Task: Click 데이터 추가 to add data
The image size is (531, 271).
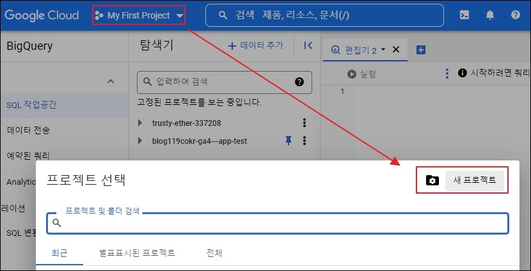Action: (x=256, y=45)
